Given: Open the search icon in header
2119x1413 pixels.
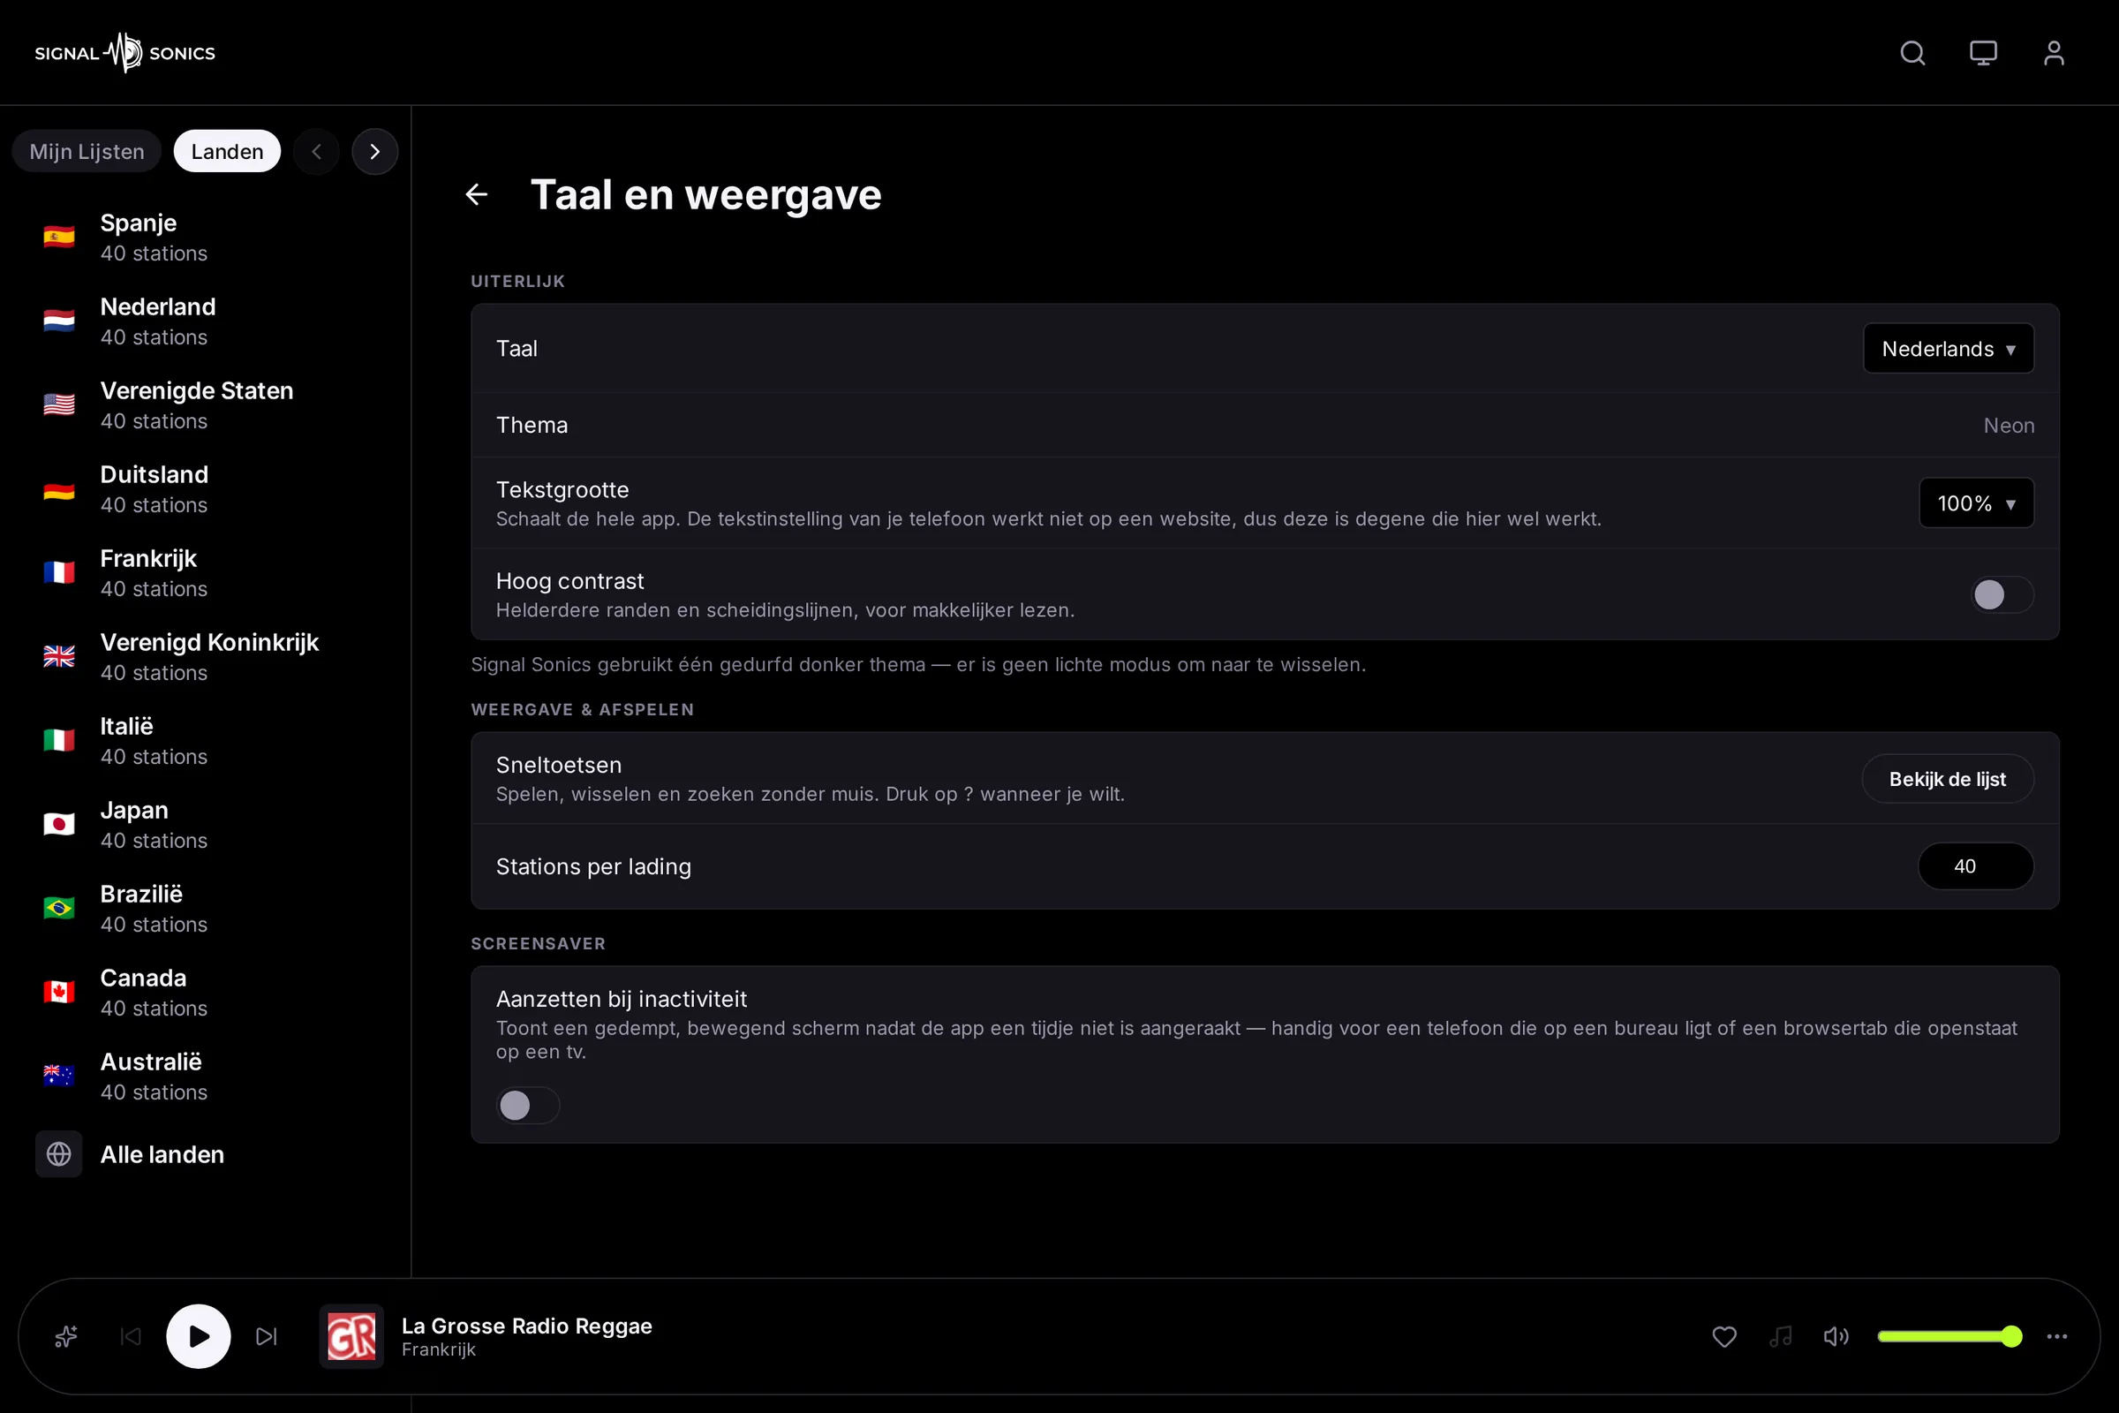Looking at the screenshot, I should tap(1912, 53).
